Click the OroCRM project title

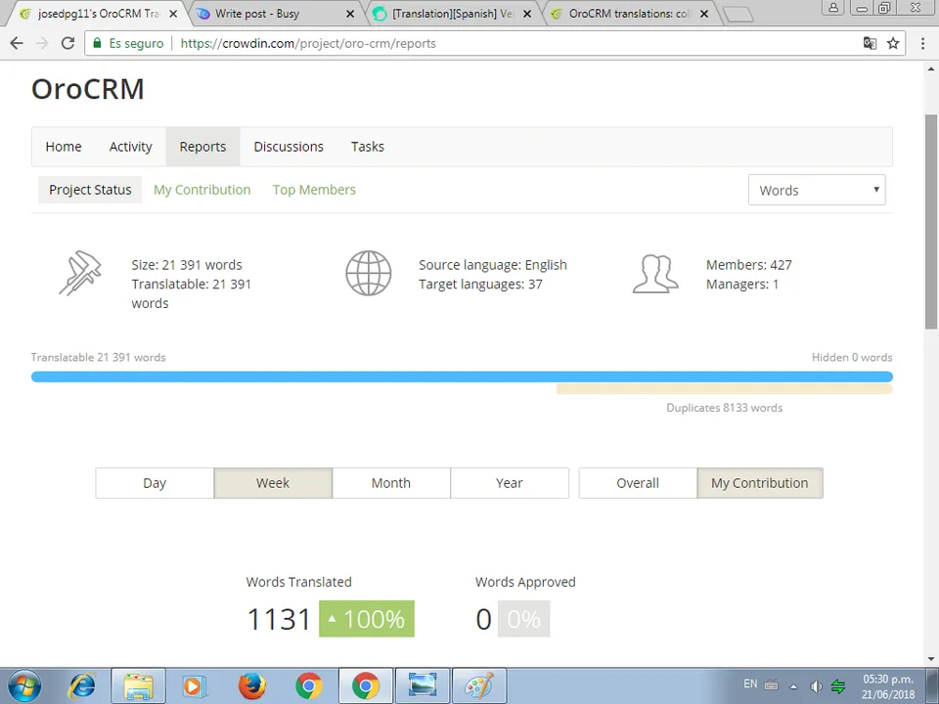[87, 89]
